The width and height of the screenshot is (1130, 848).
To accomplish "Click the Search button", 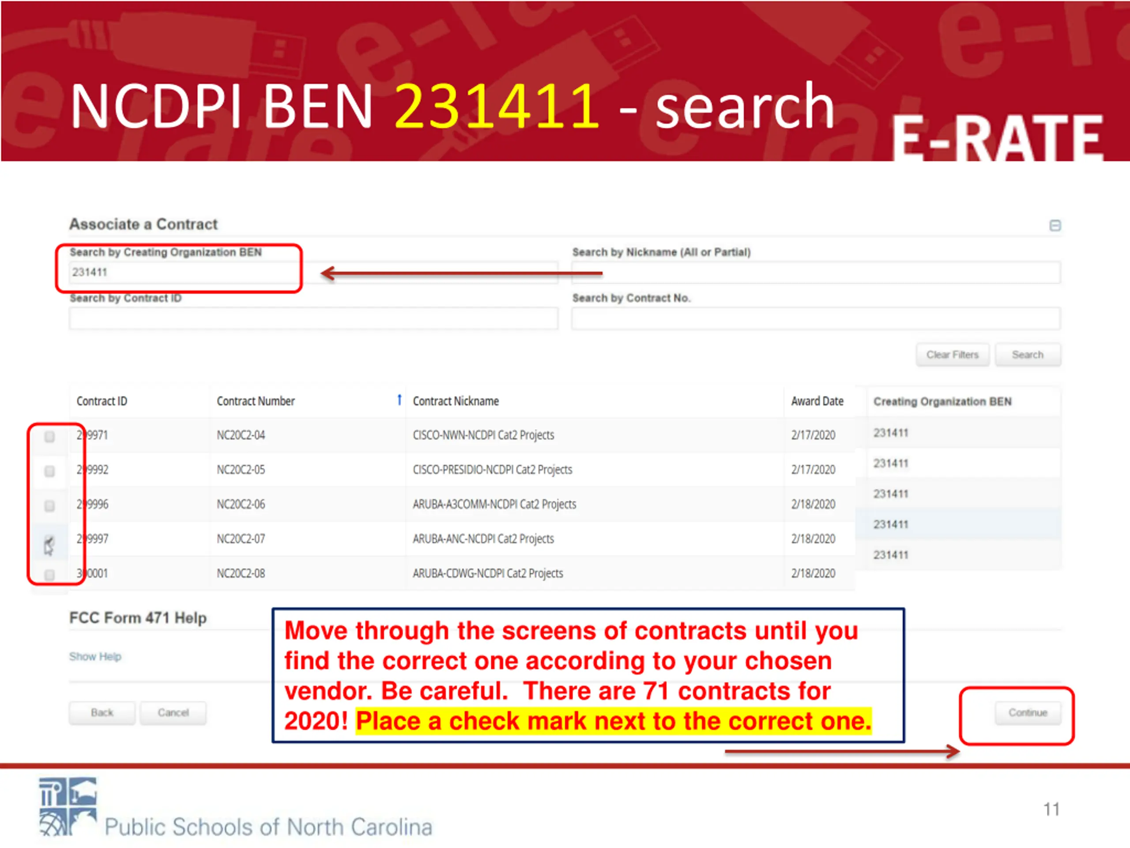I will (1027, 355).
